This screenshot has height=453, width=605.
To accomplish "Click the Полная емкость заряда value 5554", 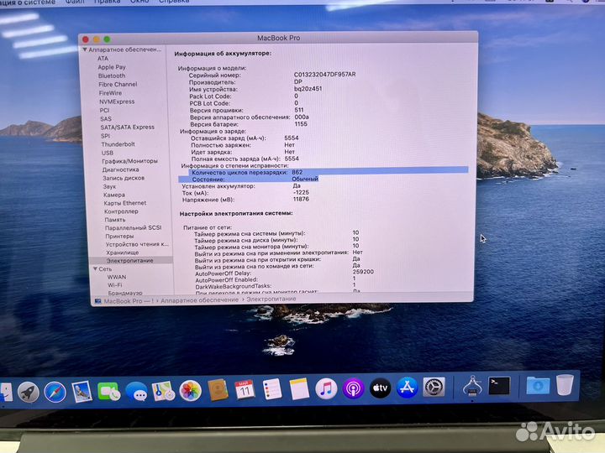I will (292, 159).
